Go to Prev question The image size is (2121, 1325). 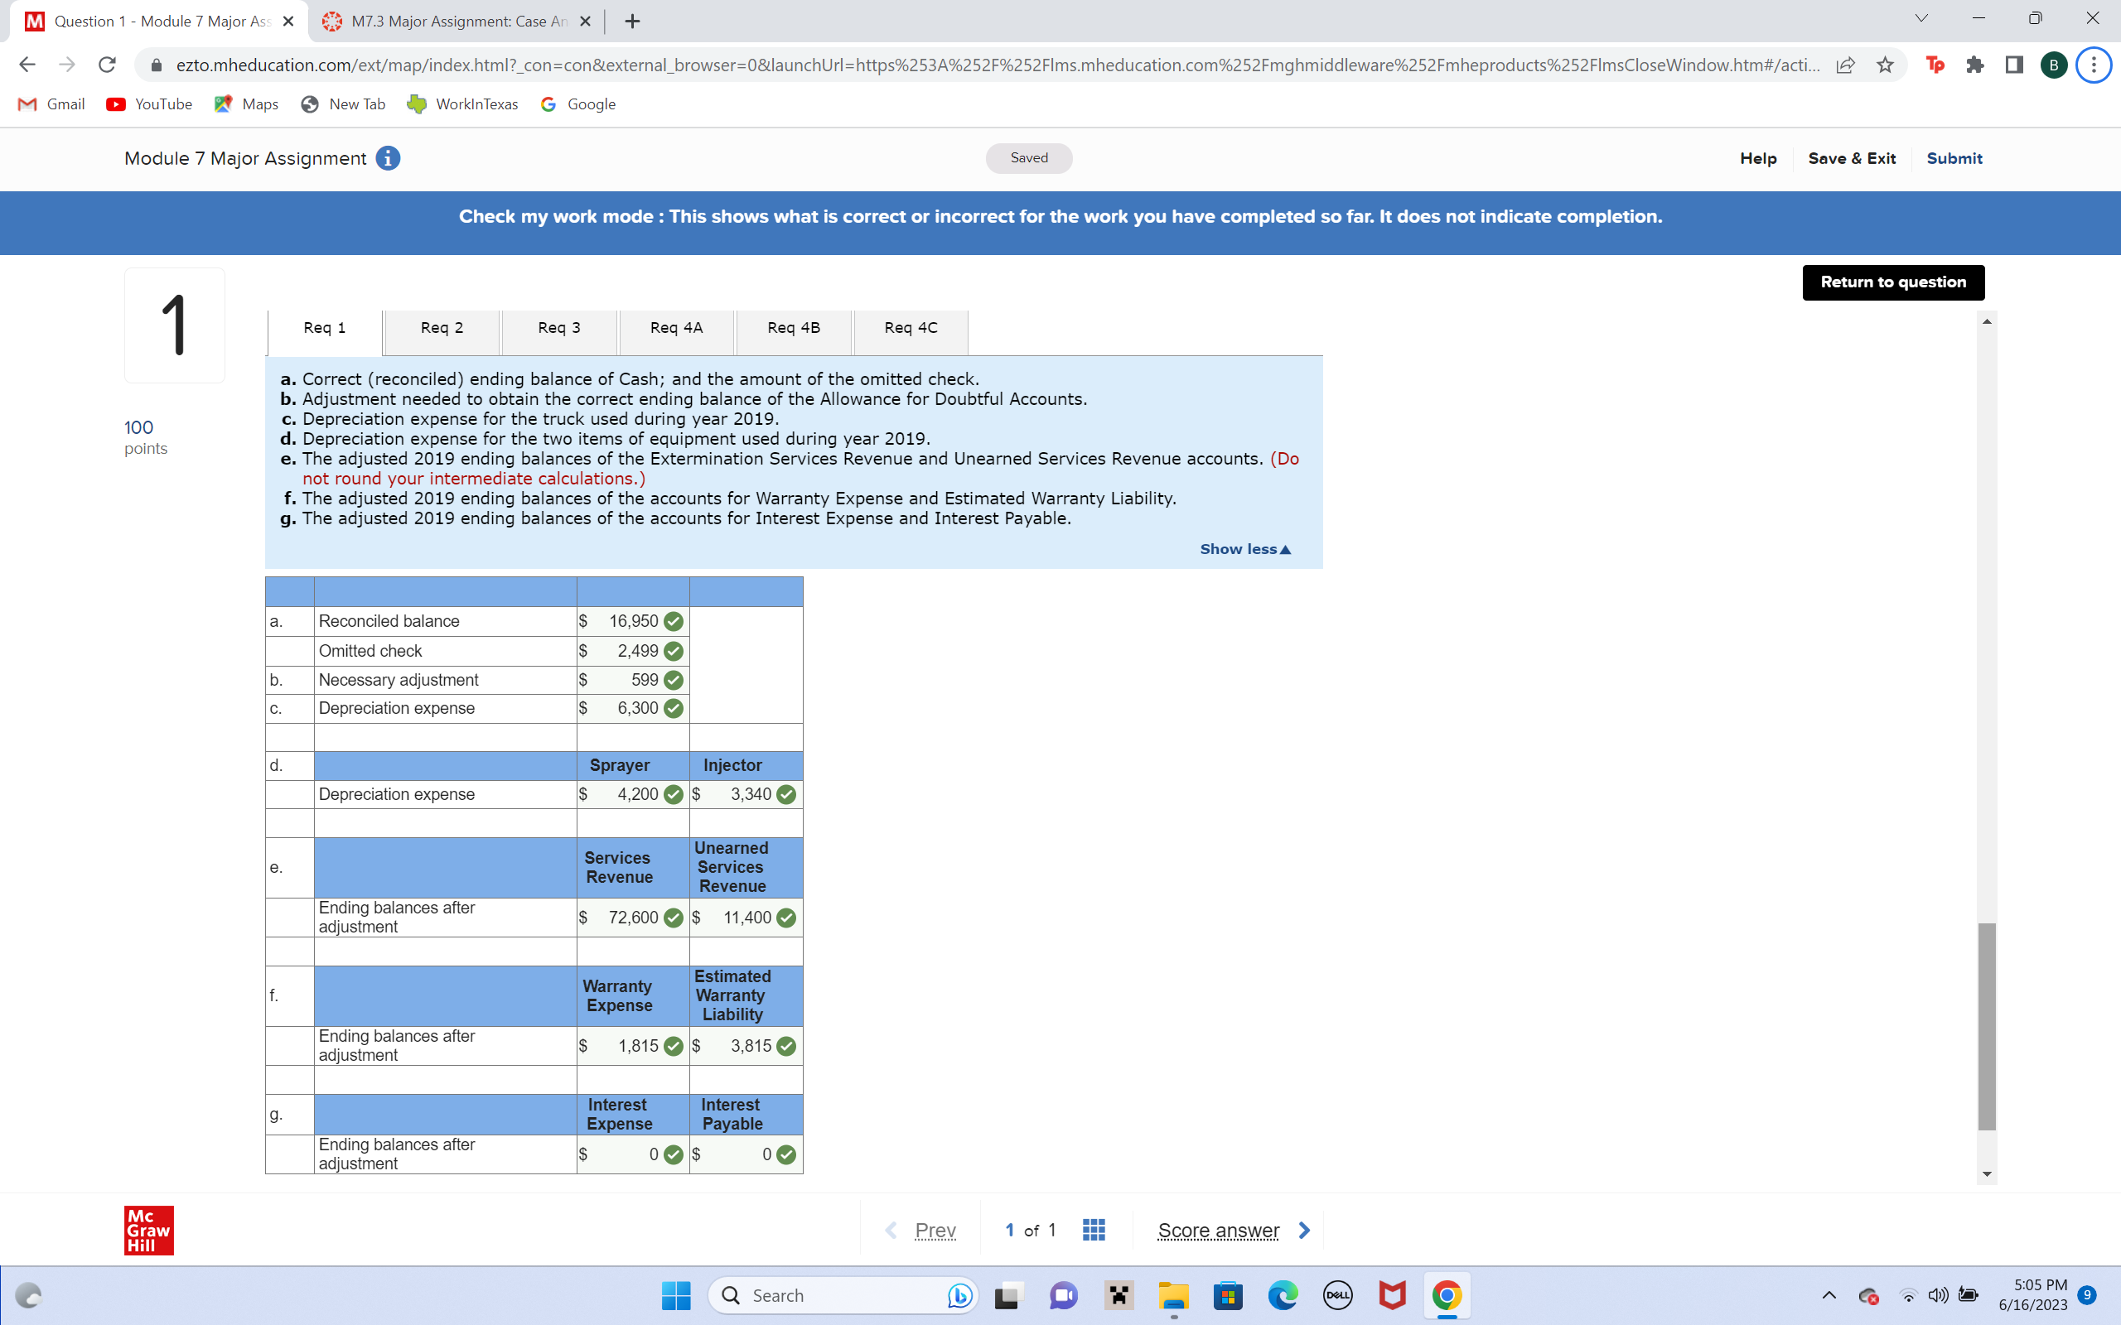pos(935,1231)
